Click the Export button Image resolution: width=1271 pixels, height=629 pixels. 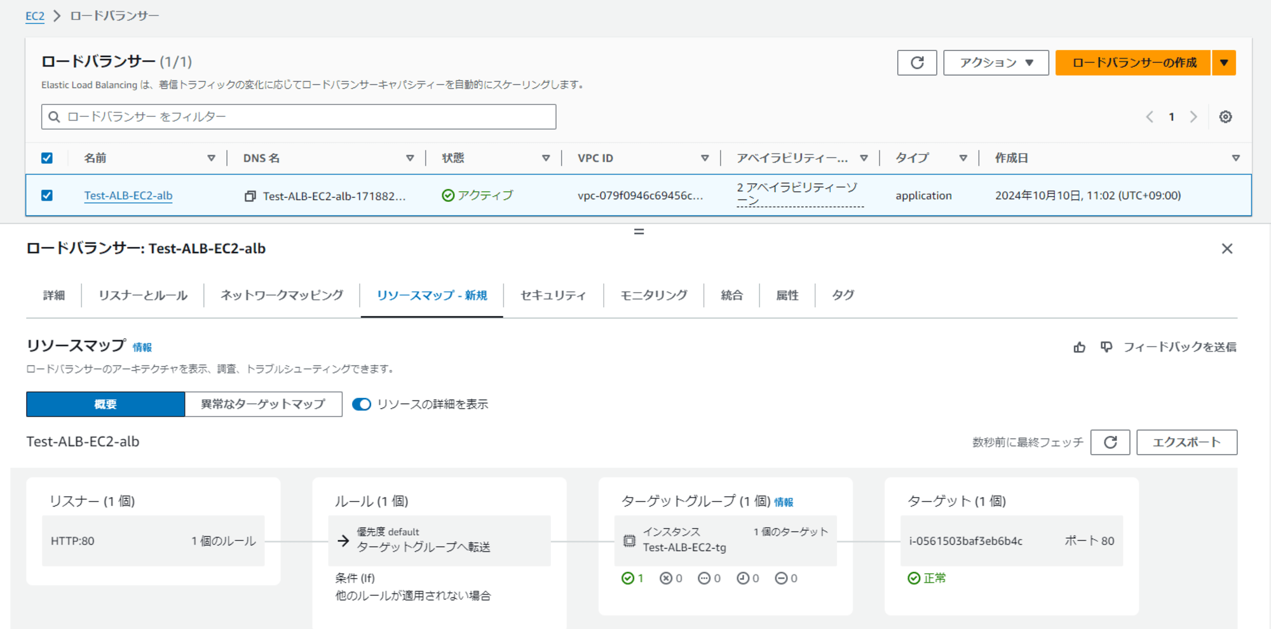[x=1186, y=442]
